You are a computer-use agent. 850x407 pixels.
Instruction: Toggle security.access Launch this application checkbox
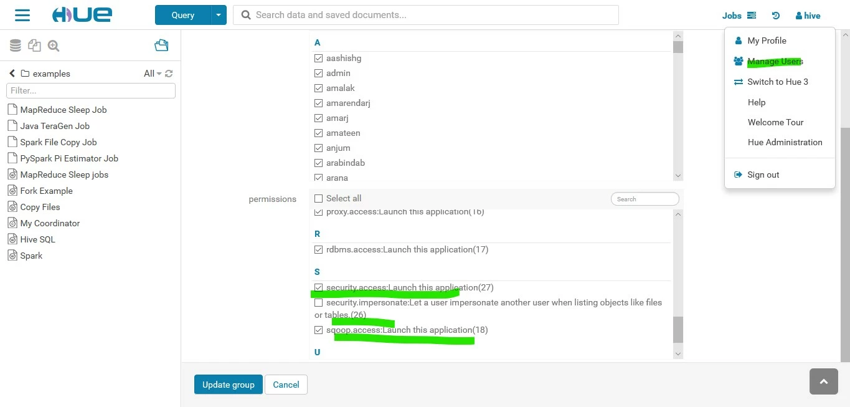319,288
